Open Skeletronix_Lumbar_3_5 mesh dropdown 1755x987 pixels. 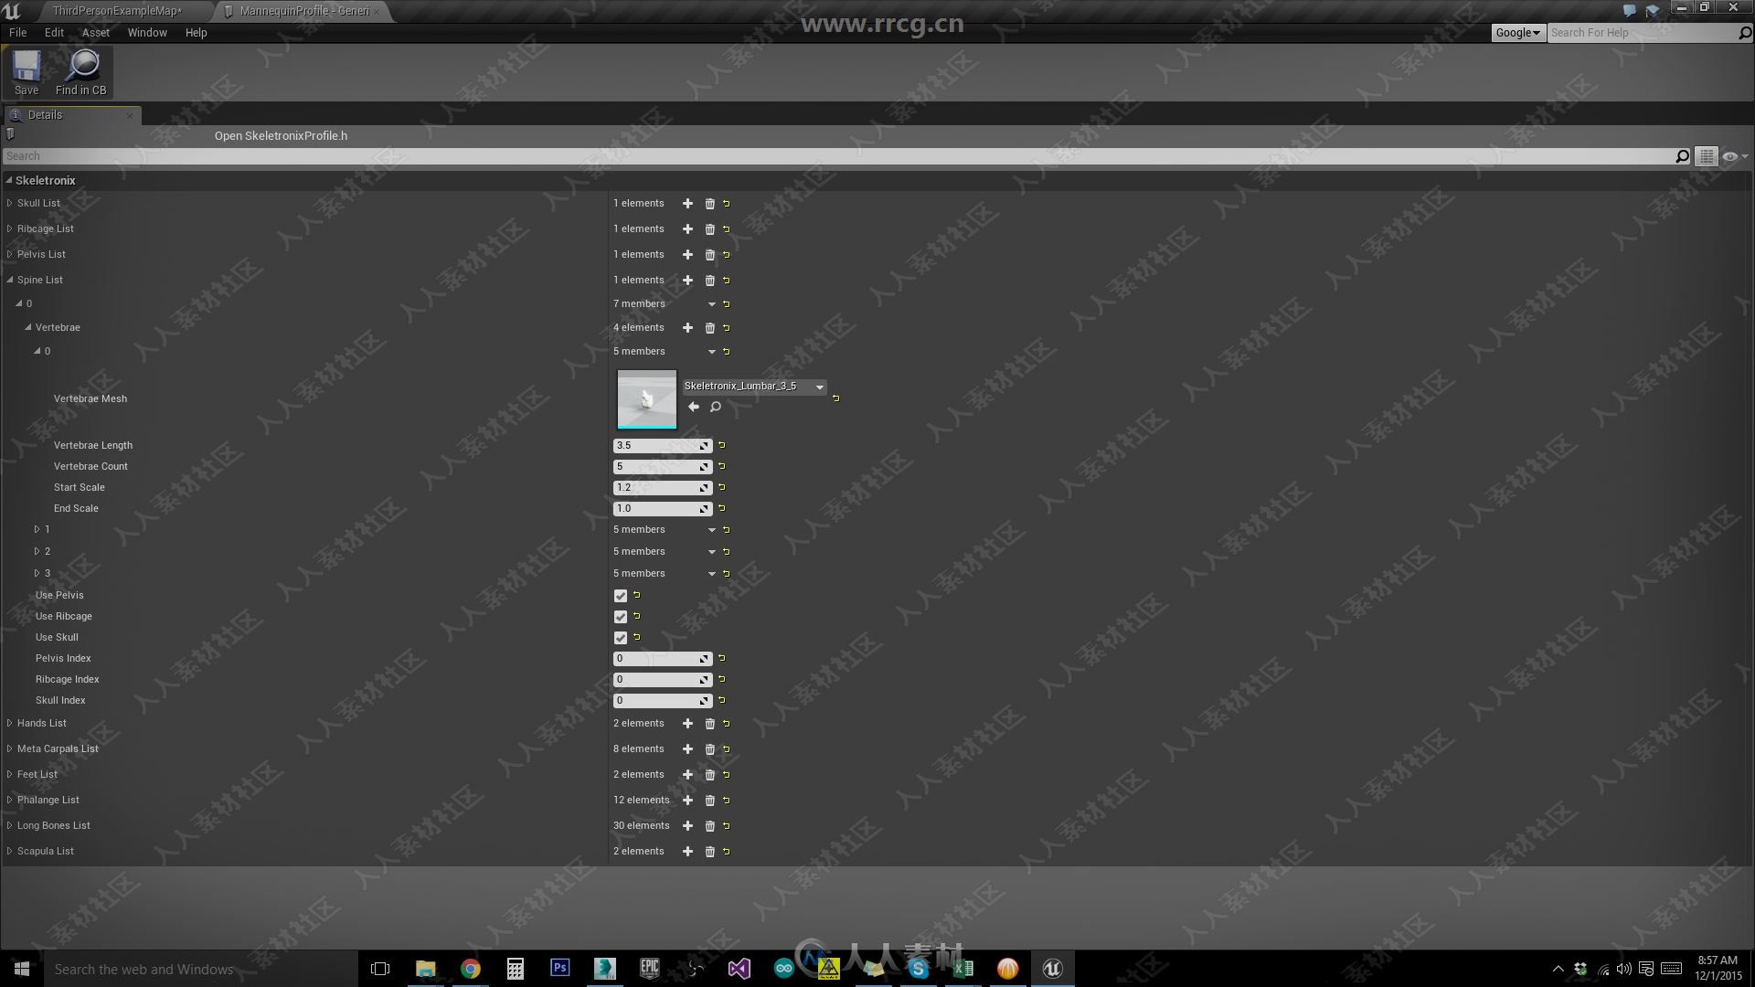pyautogui.click(x=754, y=387)
